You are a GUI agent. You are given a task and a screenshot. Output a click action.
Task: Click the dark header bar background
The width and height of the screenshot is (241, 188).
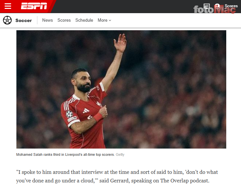pos(123,7)
